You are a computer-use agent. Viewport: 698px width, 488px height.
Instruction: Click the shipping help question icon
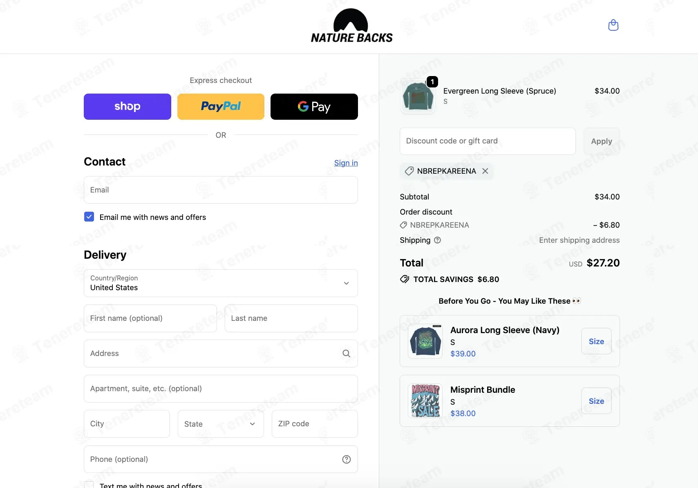tap(437, 240)
